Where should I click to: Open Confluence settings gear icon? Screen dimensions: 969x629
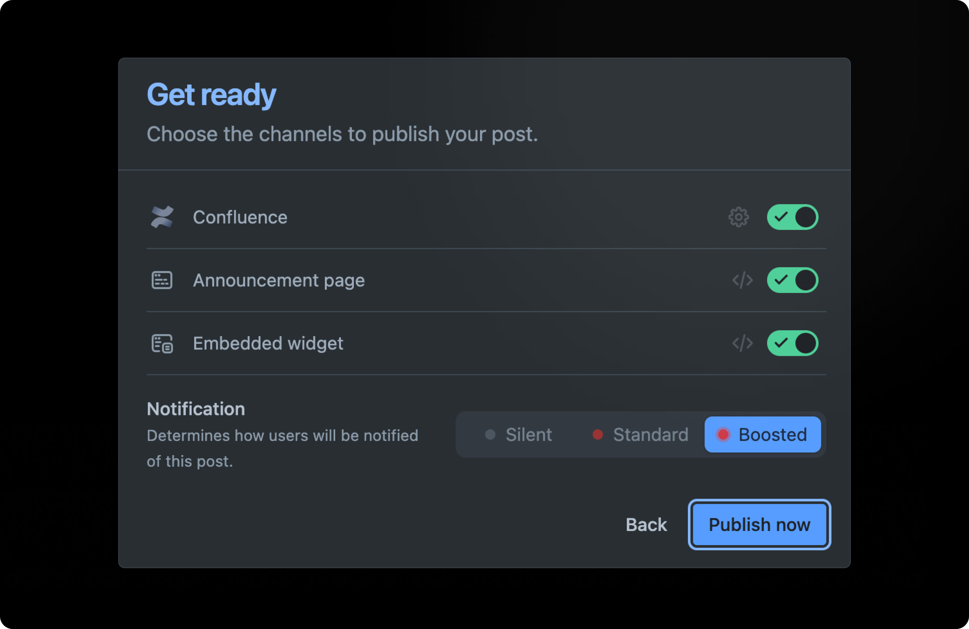(x=738, y=217)
